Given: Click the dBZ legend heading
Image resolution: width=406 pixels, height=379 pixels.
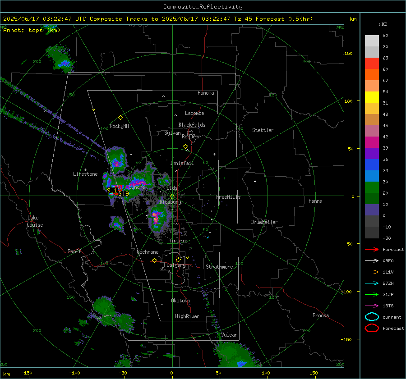Looking at the screenshot, I should pyautogui.click(x=383, y=24).
